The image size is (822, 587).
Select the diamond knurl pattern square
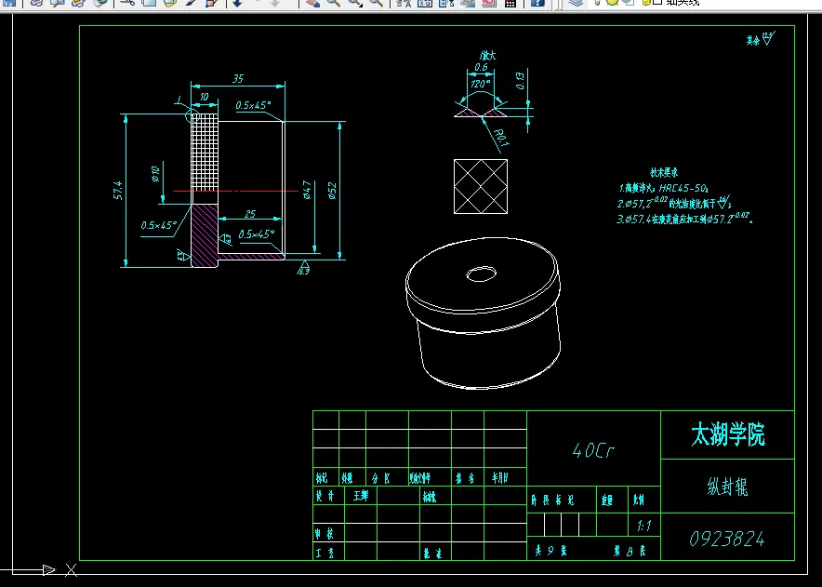[481, 186]
